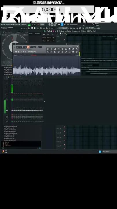Click the Shift modifier button
The height and width of the screenshot is (209, 117).
pos(71,28)
